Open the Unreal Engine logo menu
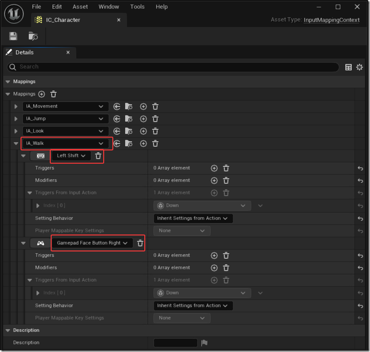This screenshot has width=370, height=352. (x=14, y=14)
